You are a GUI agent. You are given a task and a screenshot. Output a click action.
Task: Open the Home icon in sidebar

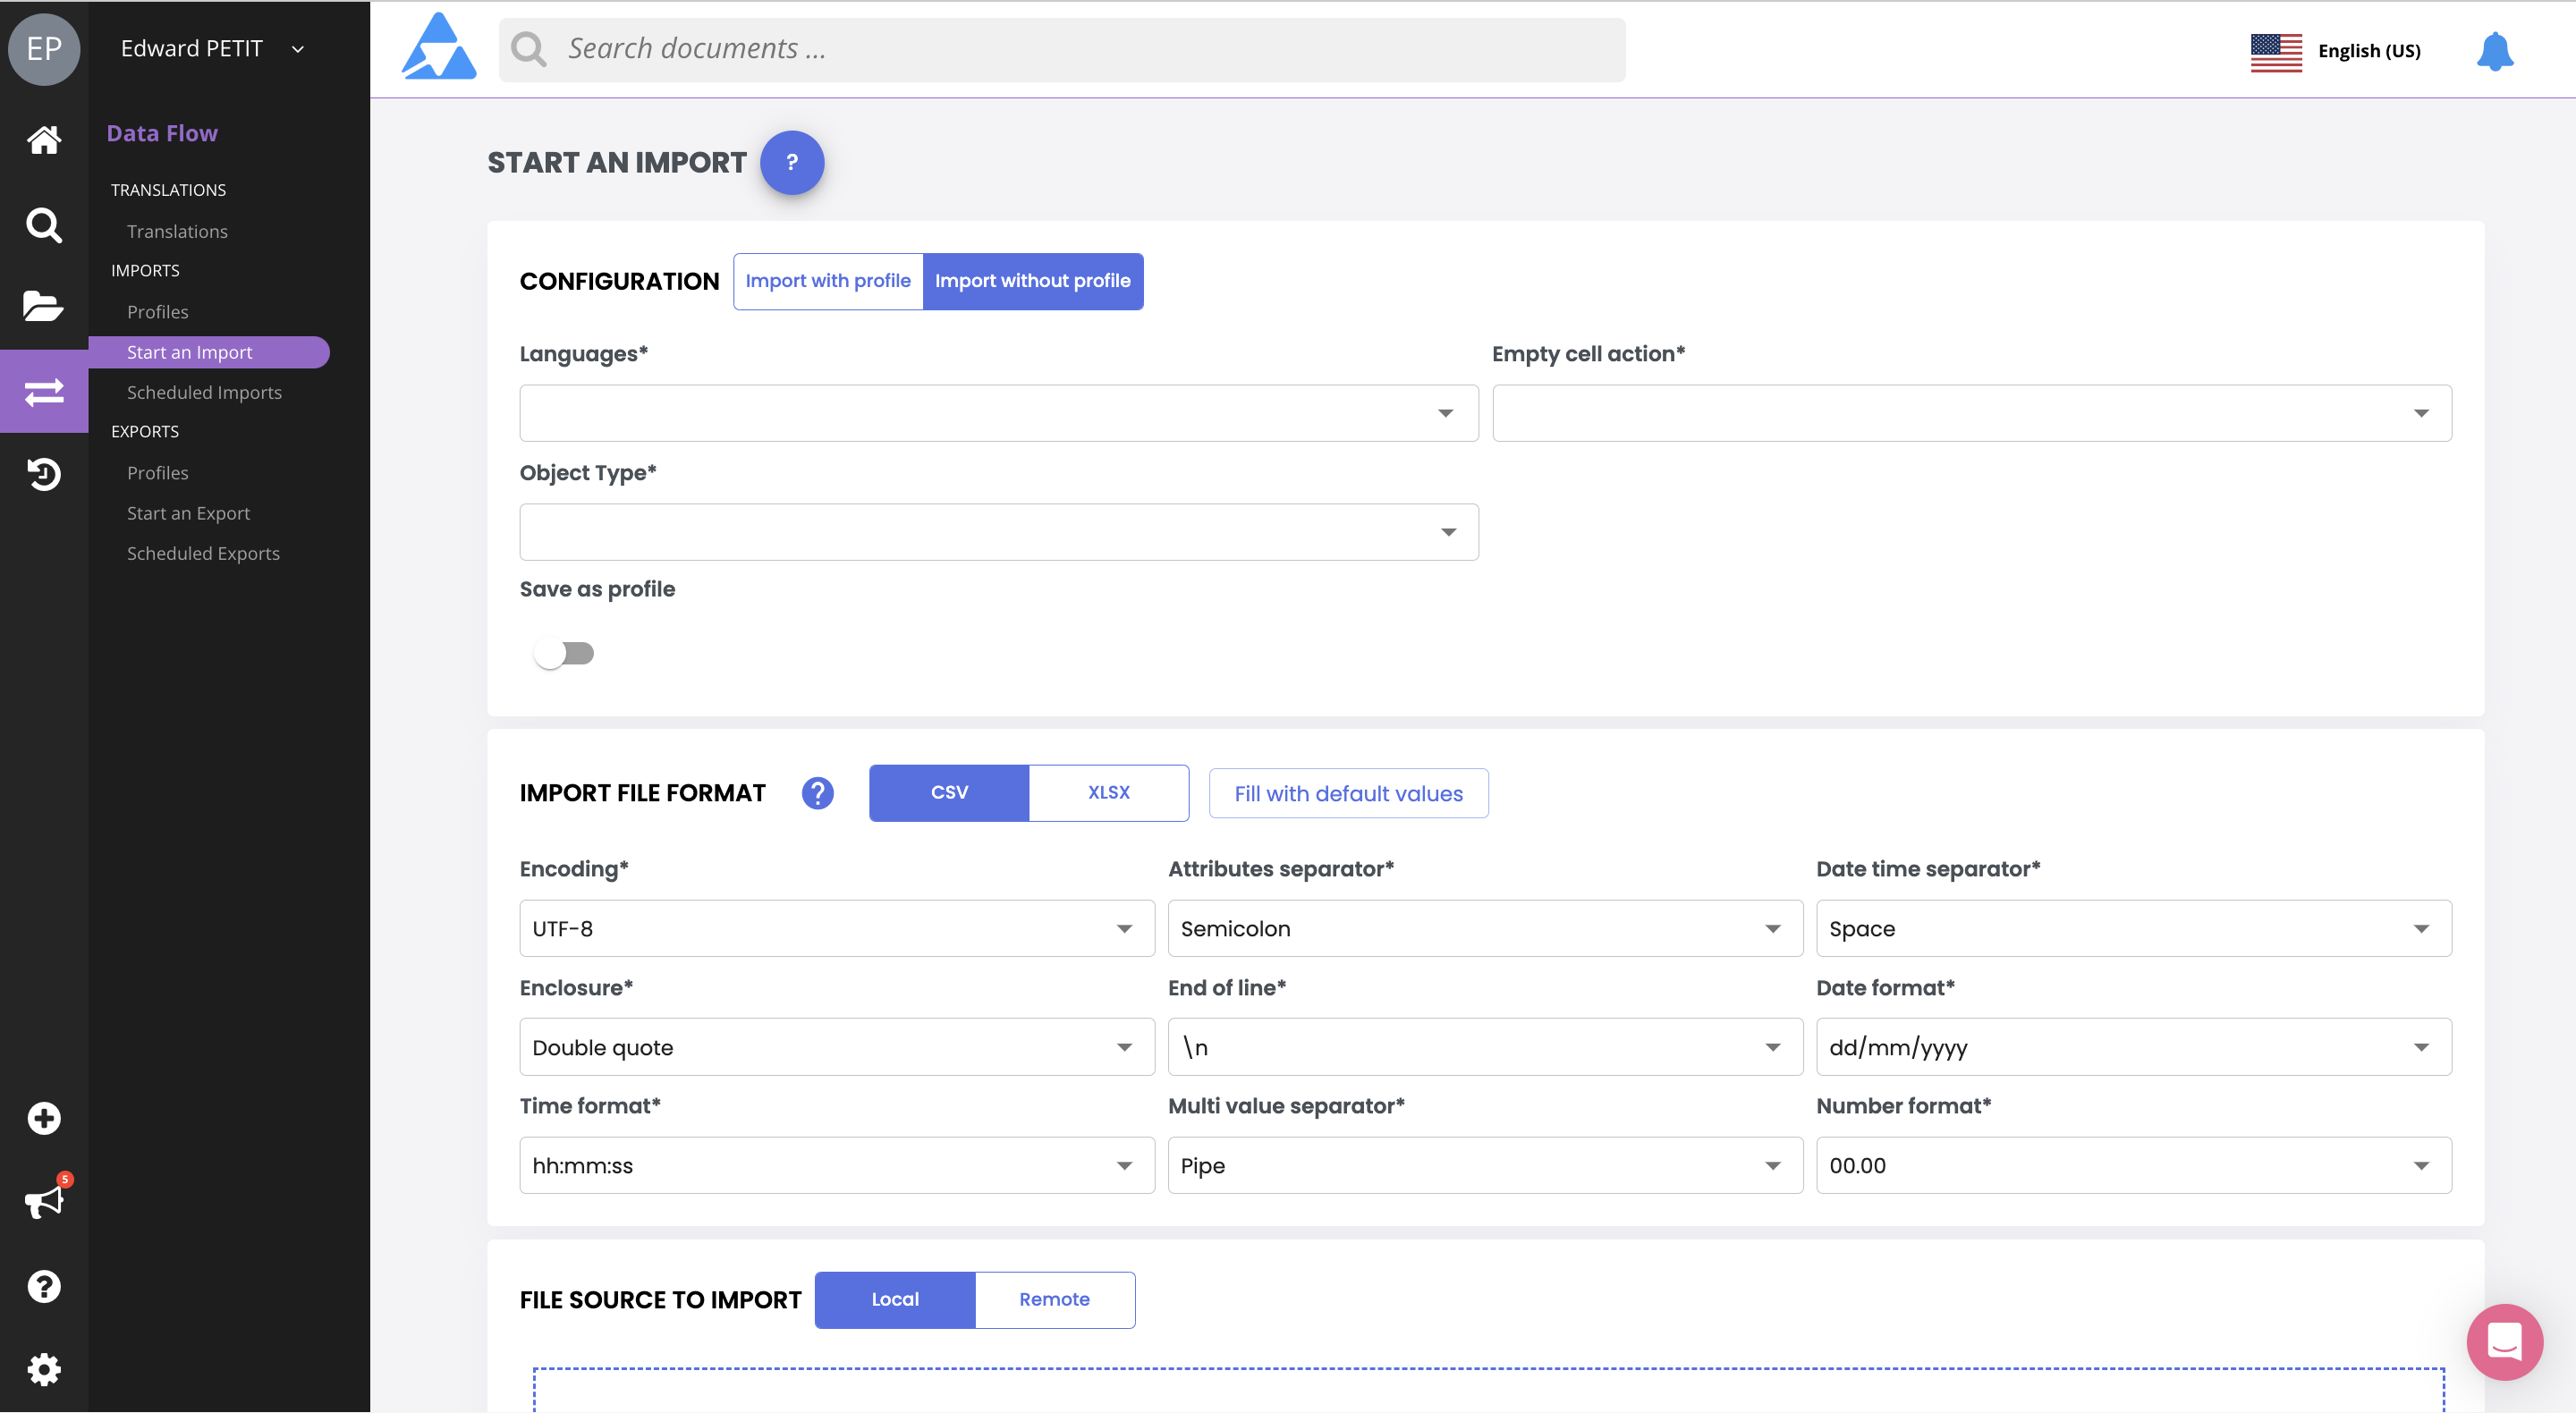pyautogui.click(x=44, y=140)
